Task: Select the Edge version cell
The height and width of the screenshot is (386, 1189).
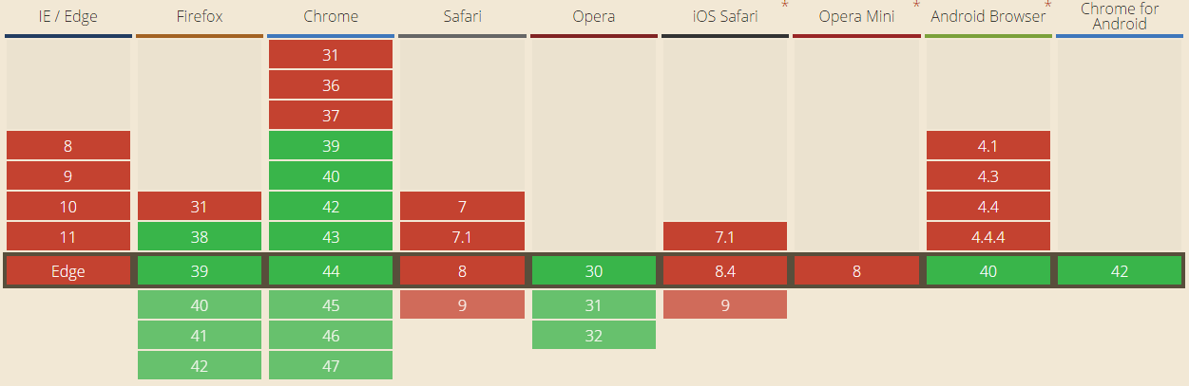Action: tap(68, 271)
